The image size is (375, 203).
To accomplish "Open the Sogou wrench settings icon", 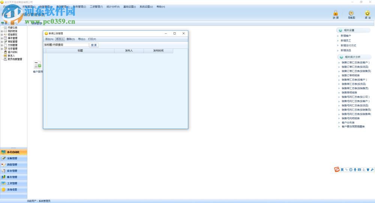I will (372, 170).
